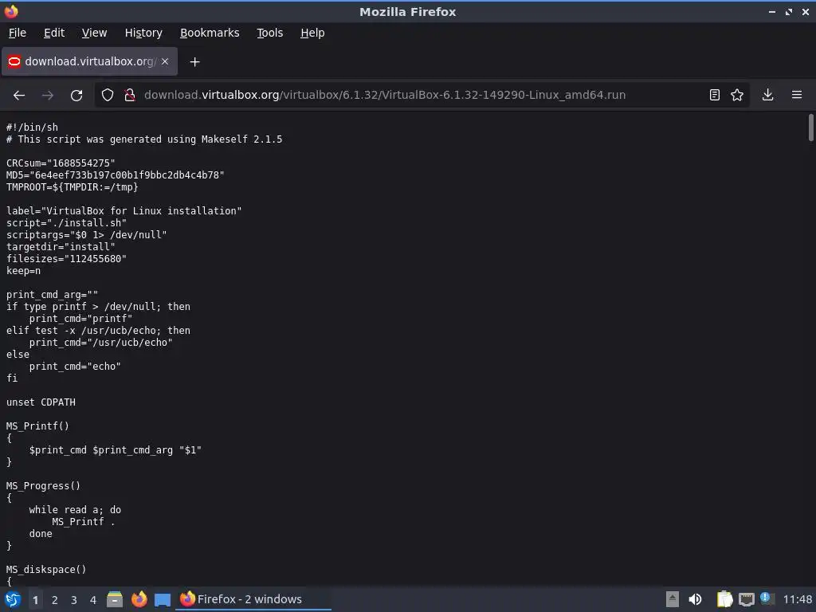Click the forward navigation arrow

pyautogui.click(x=48, y=96)
